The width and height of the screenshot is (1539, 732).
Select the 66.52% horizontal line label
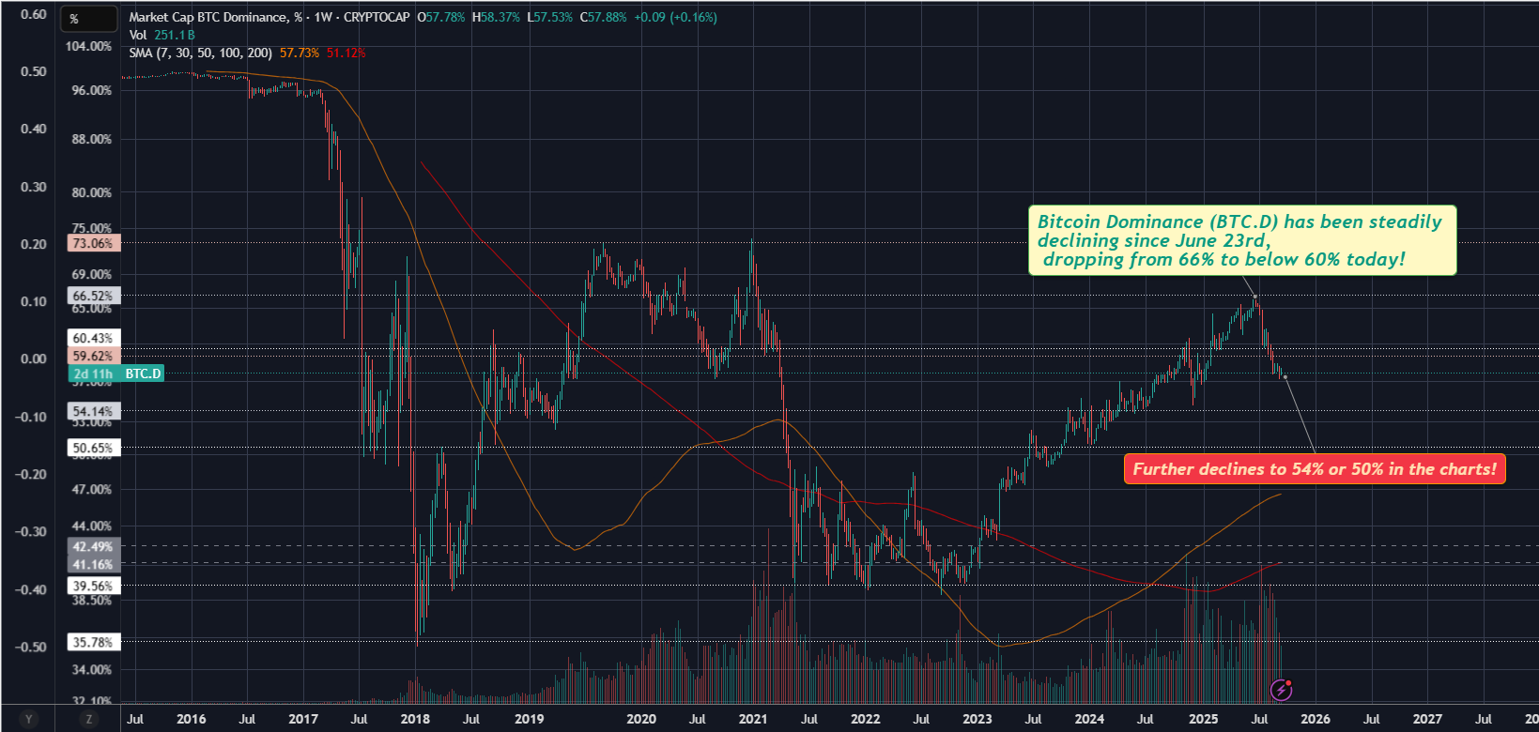click(93, 296)
